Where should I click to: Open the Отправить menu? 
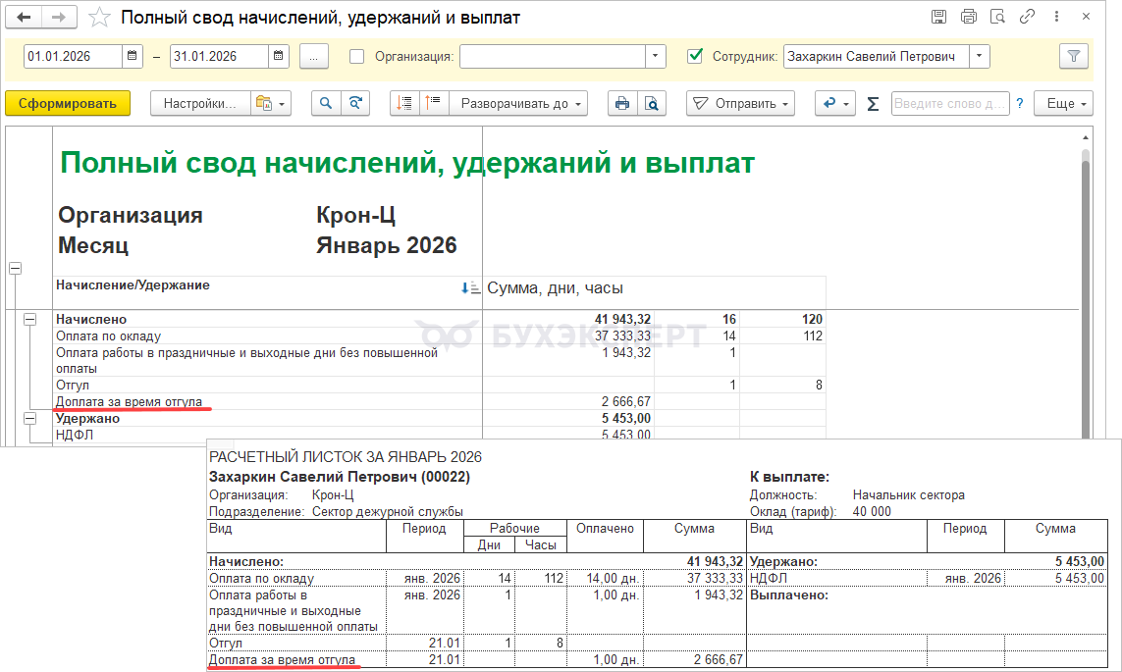(x=740, y=103)
